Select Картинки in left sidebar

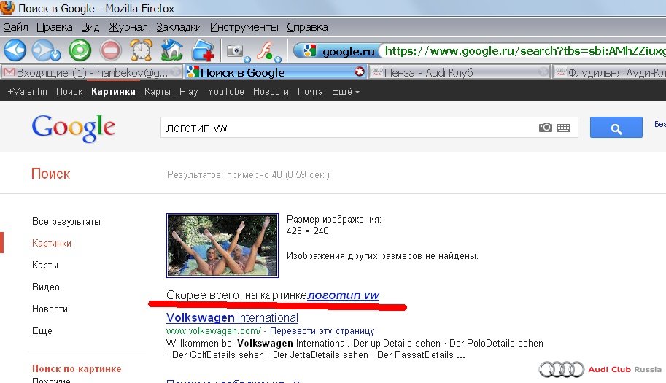51,244
